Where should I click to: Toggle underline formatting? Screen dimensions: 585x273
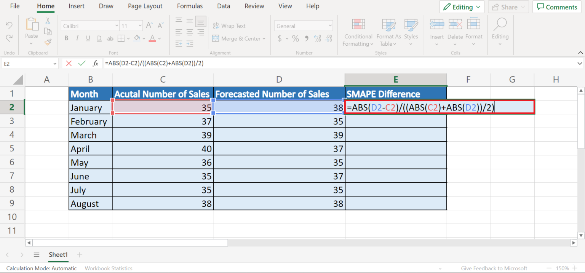click(x=87, y=38)
